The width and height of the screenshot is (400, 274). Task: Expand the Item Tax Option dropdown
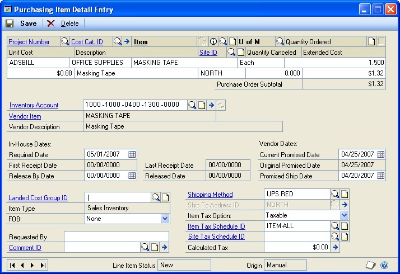pyautogui.click(x=344, y=215)
